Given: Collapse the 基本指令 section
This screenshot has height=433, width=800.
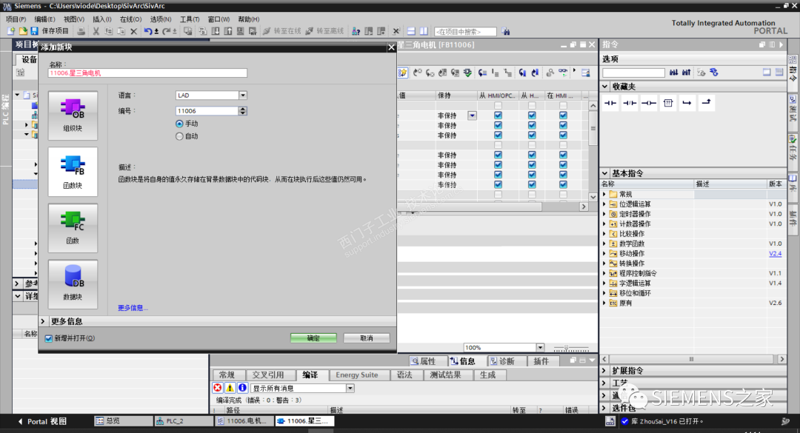Looking at the screenshot, I should coord(606,172).
